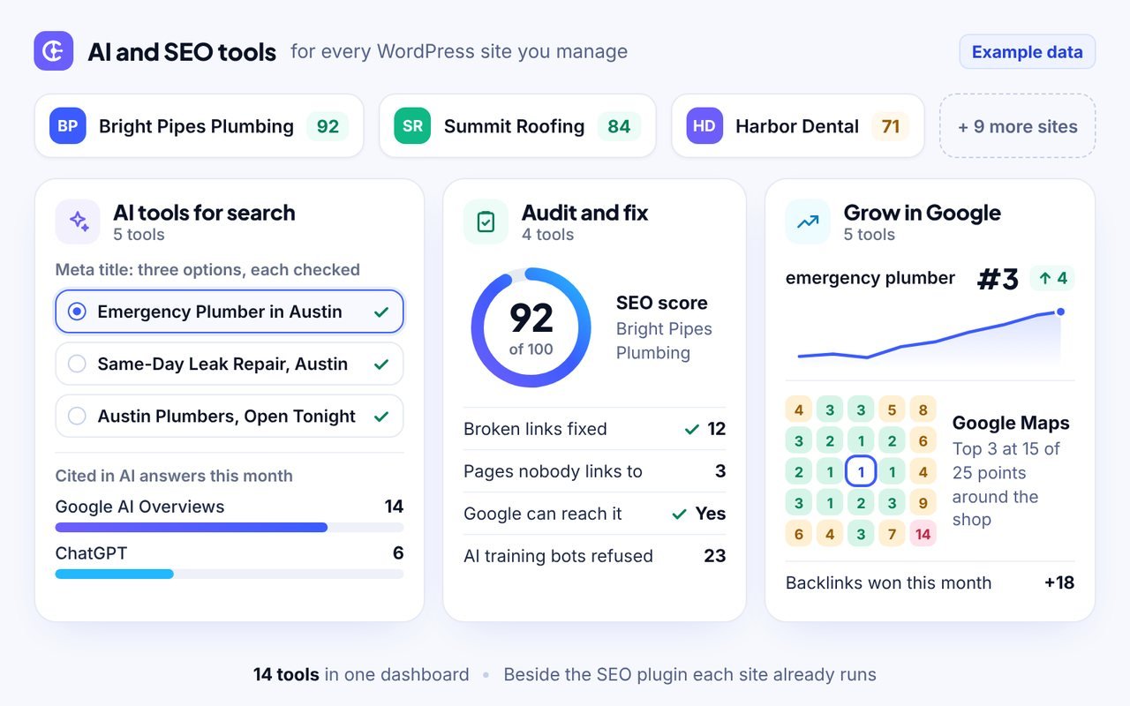Click the Example data button
Screen dimensions: 1130x706
[x=1028, y=52]
